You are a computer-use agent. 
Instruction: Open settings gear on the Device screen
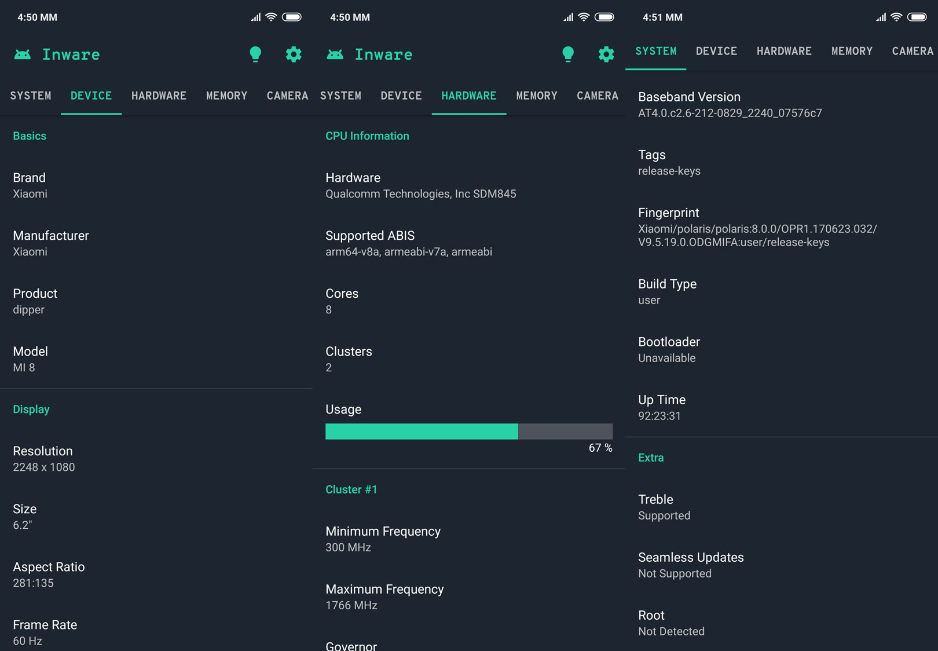(294, 54)
